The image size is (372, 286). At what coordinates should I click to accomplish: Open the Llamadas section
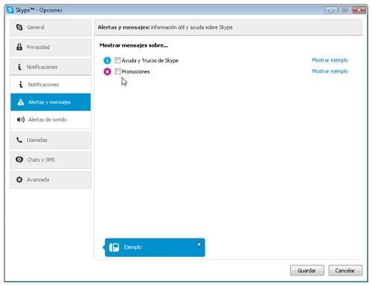point(51,140)
